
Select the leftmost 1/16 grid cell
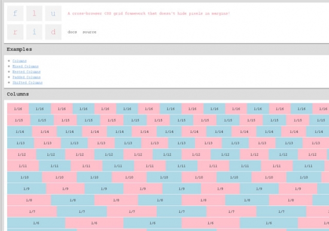pos(18,109)
